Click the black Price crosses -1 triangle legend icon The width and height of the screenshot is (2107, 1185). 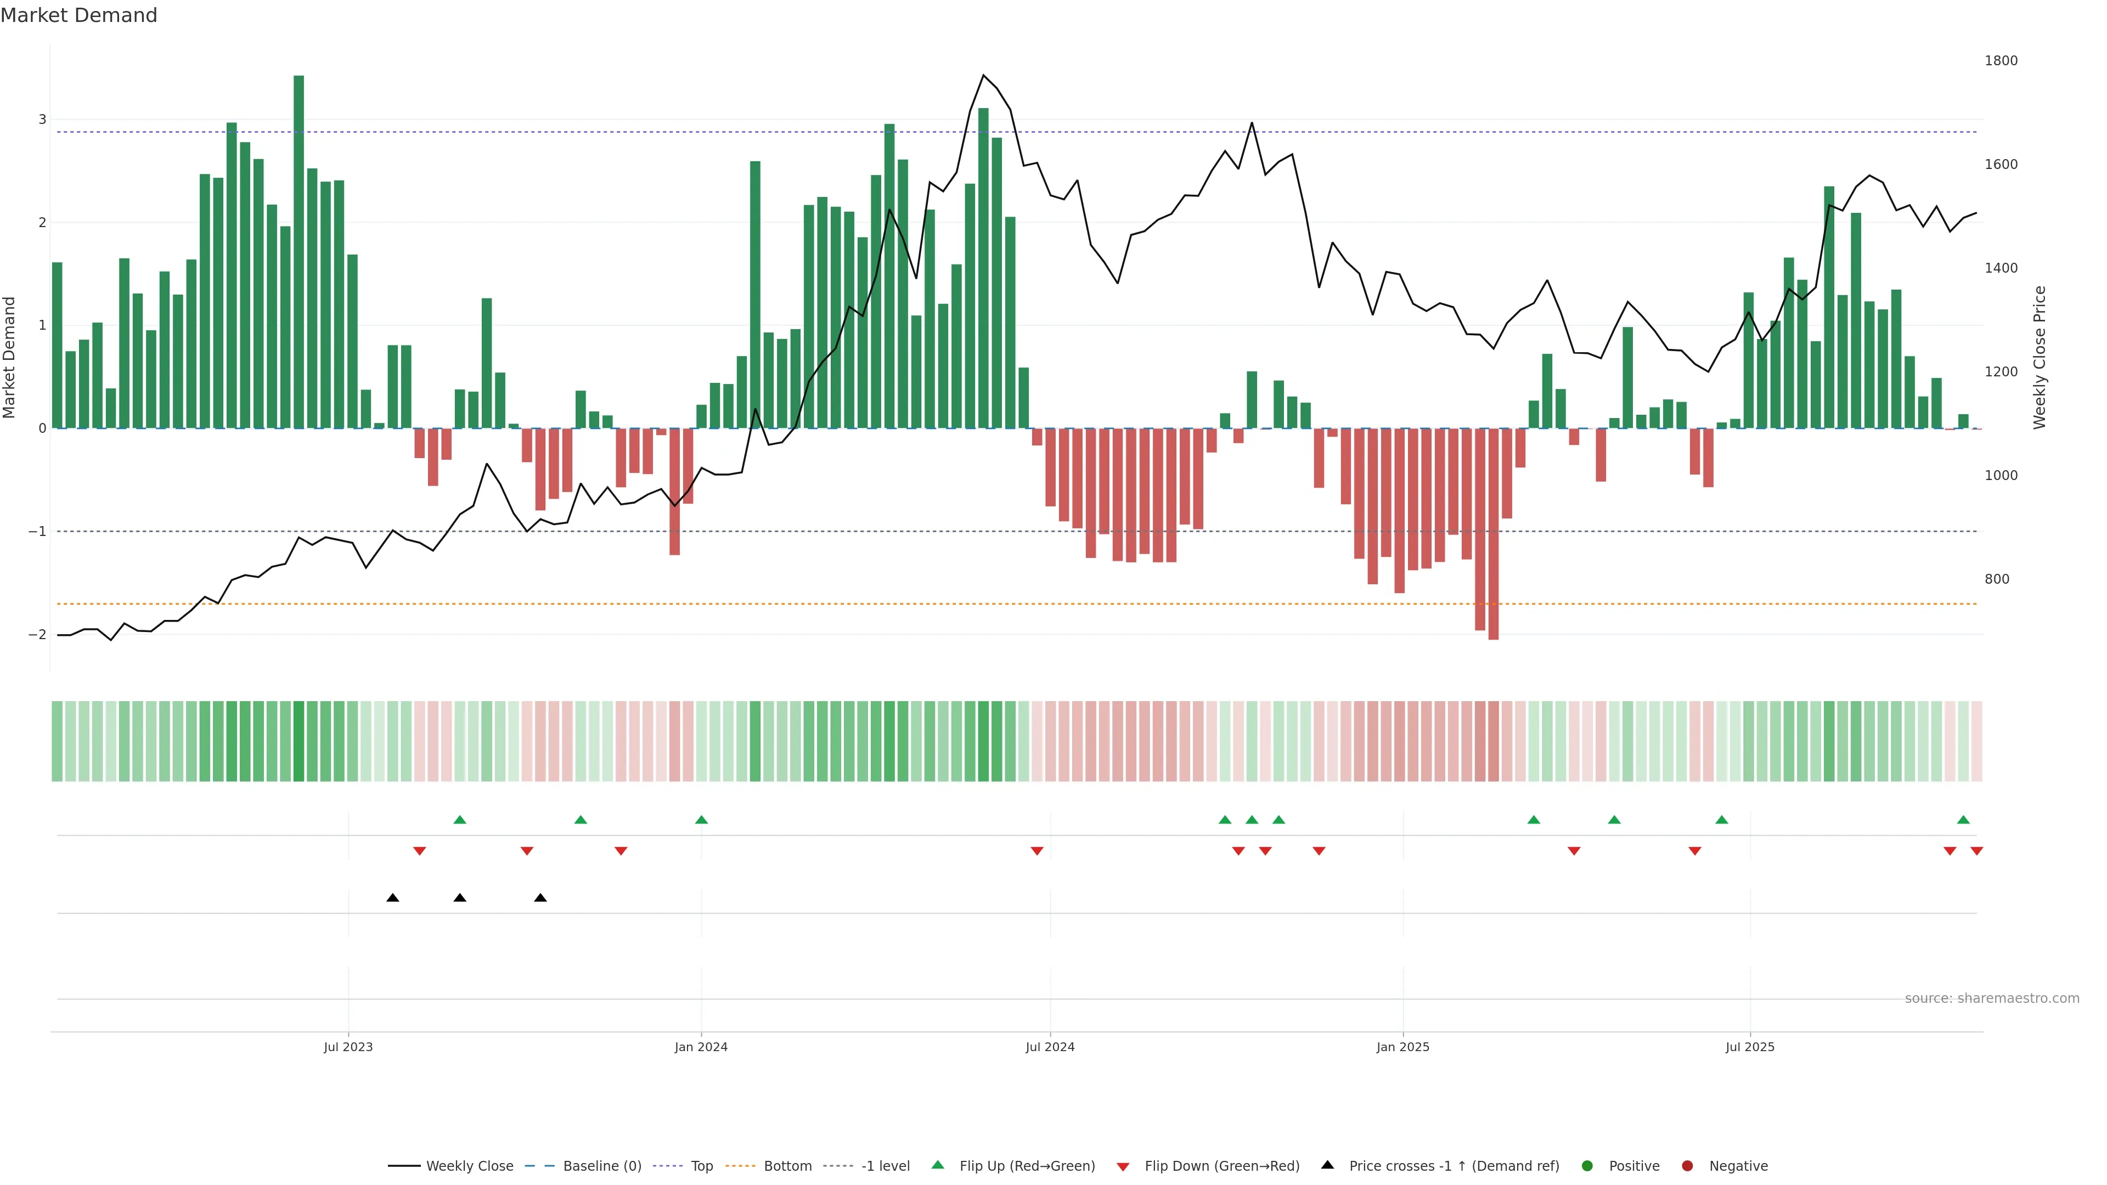pyautogui.click(x=1327, y=1165)
